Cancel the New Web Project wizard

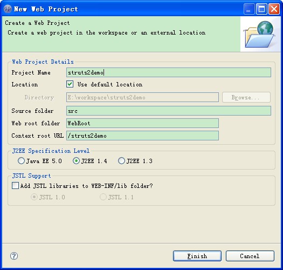[x=250, y=256]
